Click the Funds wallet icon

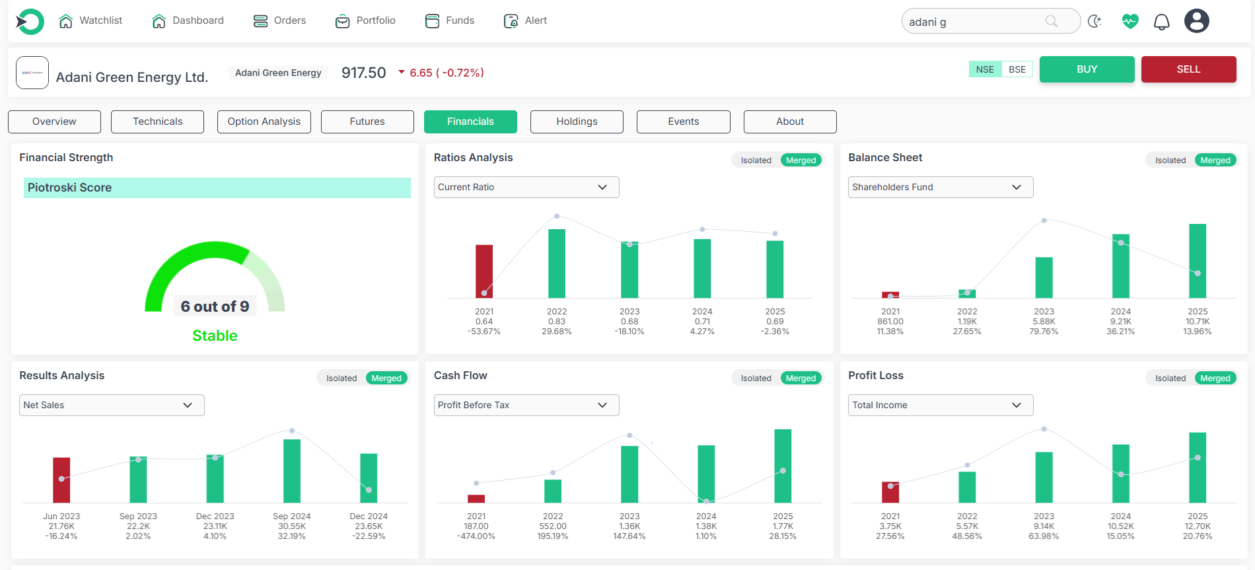tap(432, 21)
